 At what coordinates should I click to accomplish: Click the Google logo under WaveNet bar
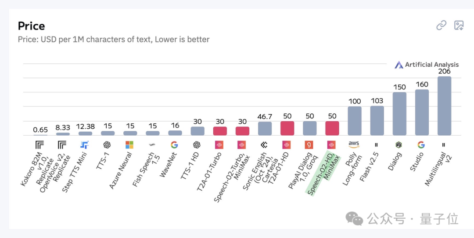[174, 145]
